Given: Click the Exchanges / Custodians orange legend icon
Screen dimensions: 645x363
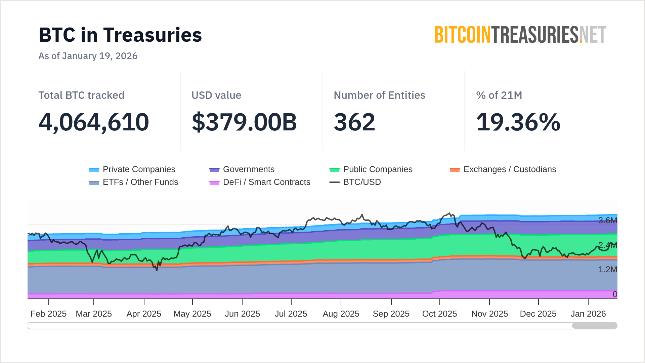Looking at the screenshot, I should pos(455,170).
